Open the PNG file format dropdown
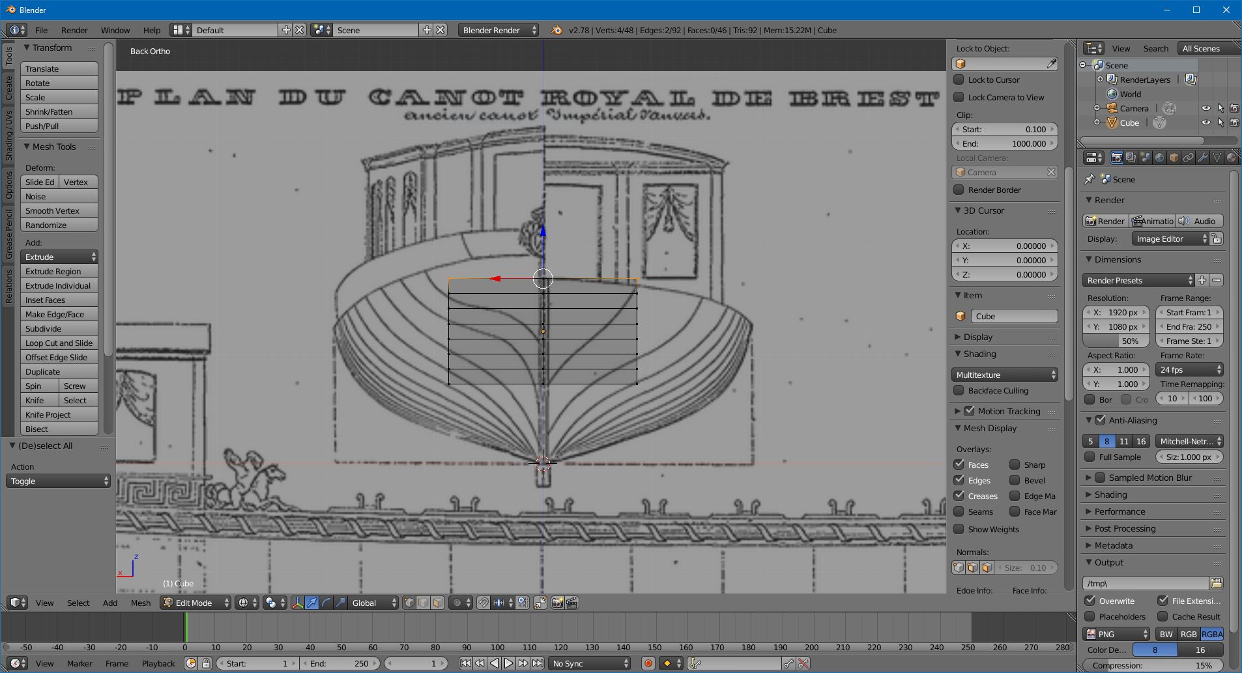The height and width of the screenshot is (673, 1242). (1117, 634)
